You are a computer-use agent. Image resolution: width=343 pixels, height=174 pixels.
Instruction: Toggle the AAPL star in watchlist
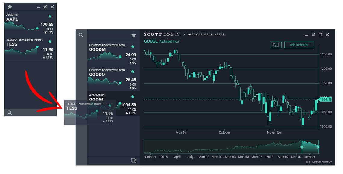[x=50, y=16]
